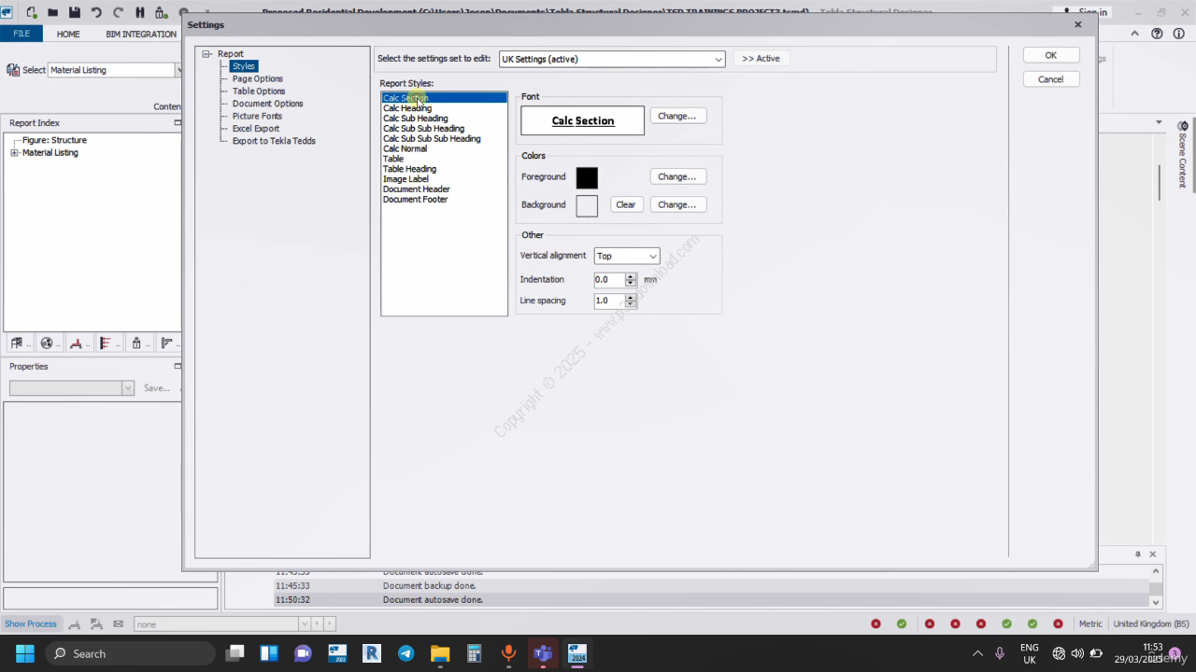Open Microsoft Teams from the taskbar
Viewport: 1196px width, 672px height.
542,653
